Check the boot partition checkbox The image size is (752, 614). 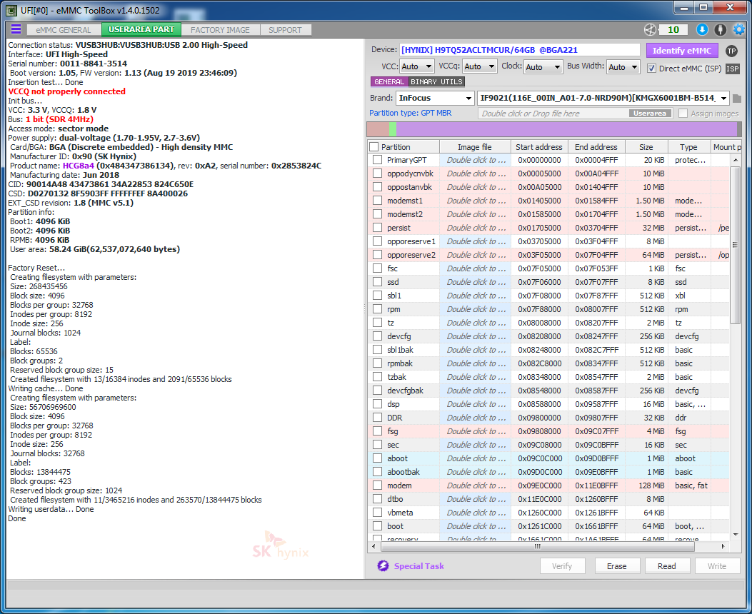pos(378,526)
